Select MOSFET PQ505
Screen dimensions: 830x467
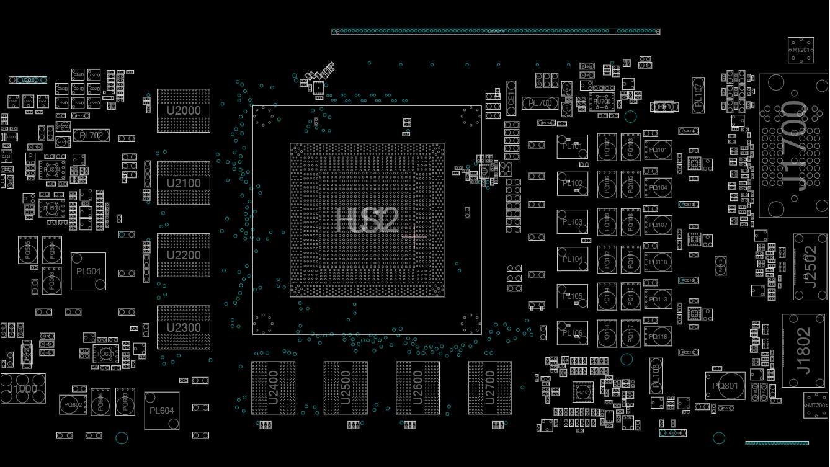pyautogui.click(x=28, y=250)
